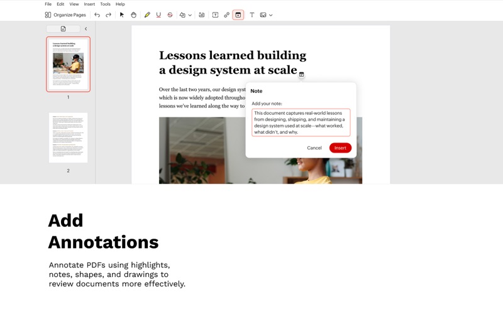Image resolution: width=503 pixels, height=314 pixels.
Task: Open the Help menu
Action: [120, 4]
